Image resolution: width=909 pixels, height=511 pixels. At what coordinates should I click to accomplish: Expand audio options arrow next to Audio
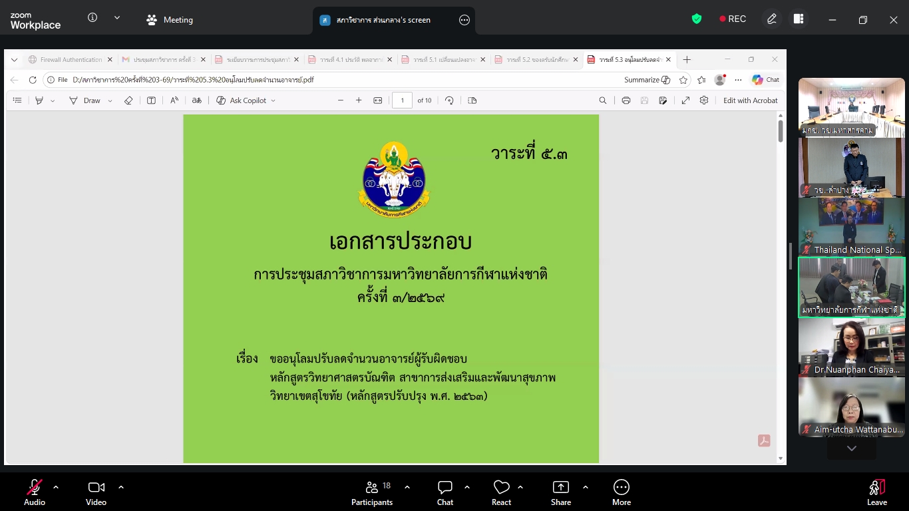point(56,487)
